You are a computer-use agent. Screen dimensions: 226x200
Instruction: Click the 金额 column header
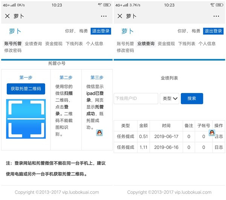point(144,126)
